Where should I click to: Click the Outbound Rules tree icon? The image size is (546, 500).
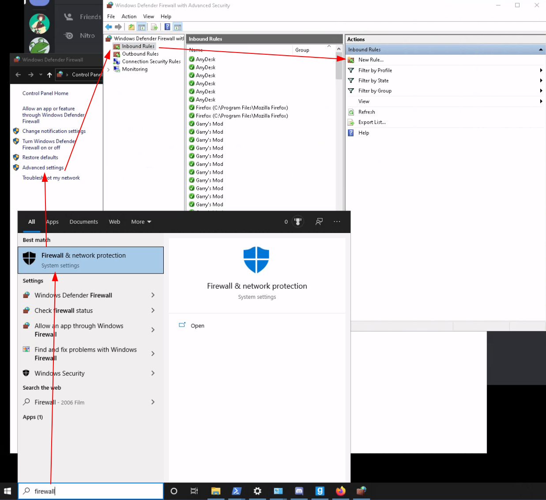[117, 54]
